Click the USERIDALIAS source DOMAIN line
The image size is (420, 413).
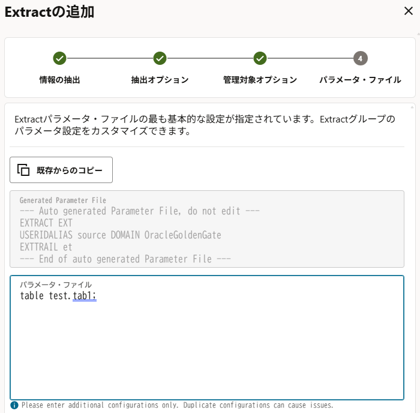click(120, 235)
